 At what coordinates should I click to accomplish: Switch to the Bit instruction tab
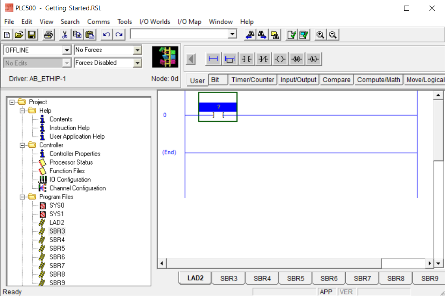click(218, 80)
